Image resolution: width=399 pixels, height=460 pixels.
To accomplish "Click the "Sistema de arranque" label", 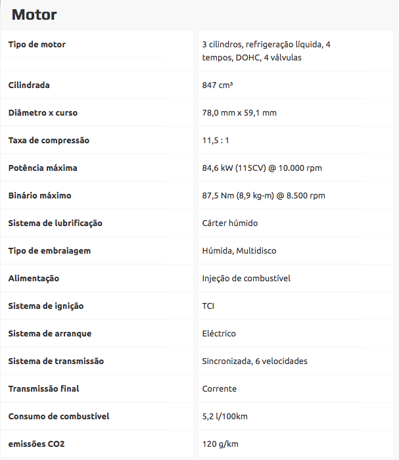I will click(x=50, y=334).
